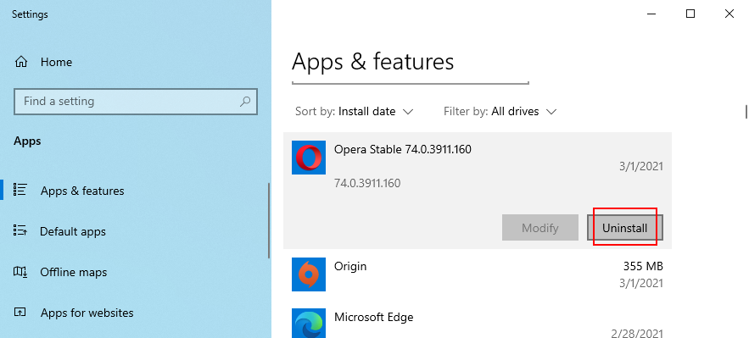Select the Origin app entry
The image size is (749, 338).
click(x=478, y=274)
